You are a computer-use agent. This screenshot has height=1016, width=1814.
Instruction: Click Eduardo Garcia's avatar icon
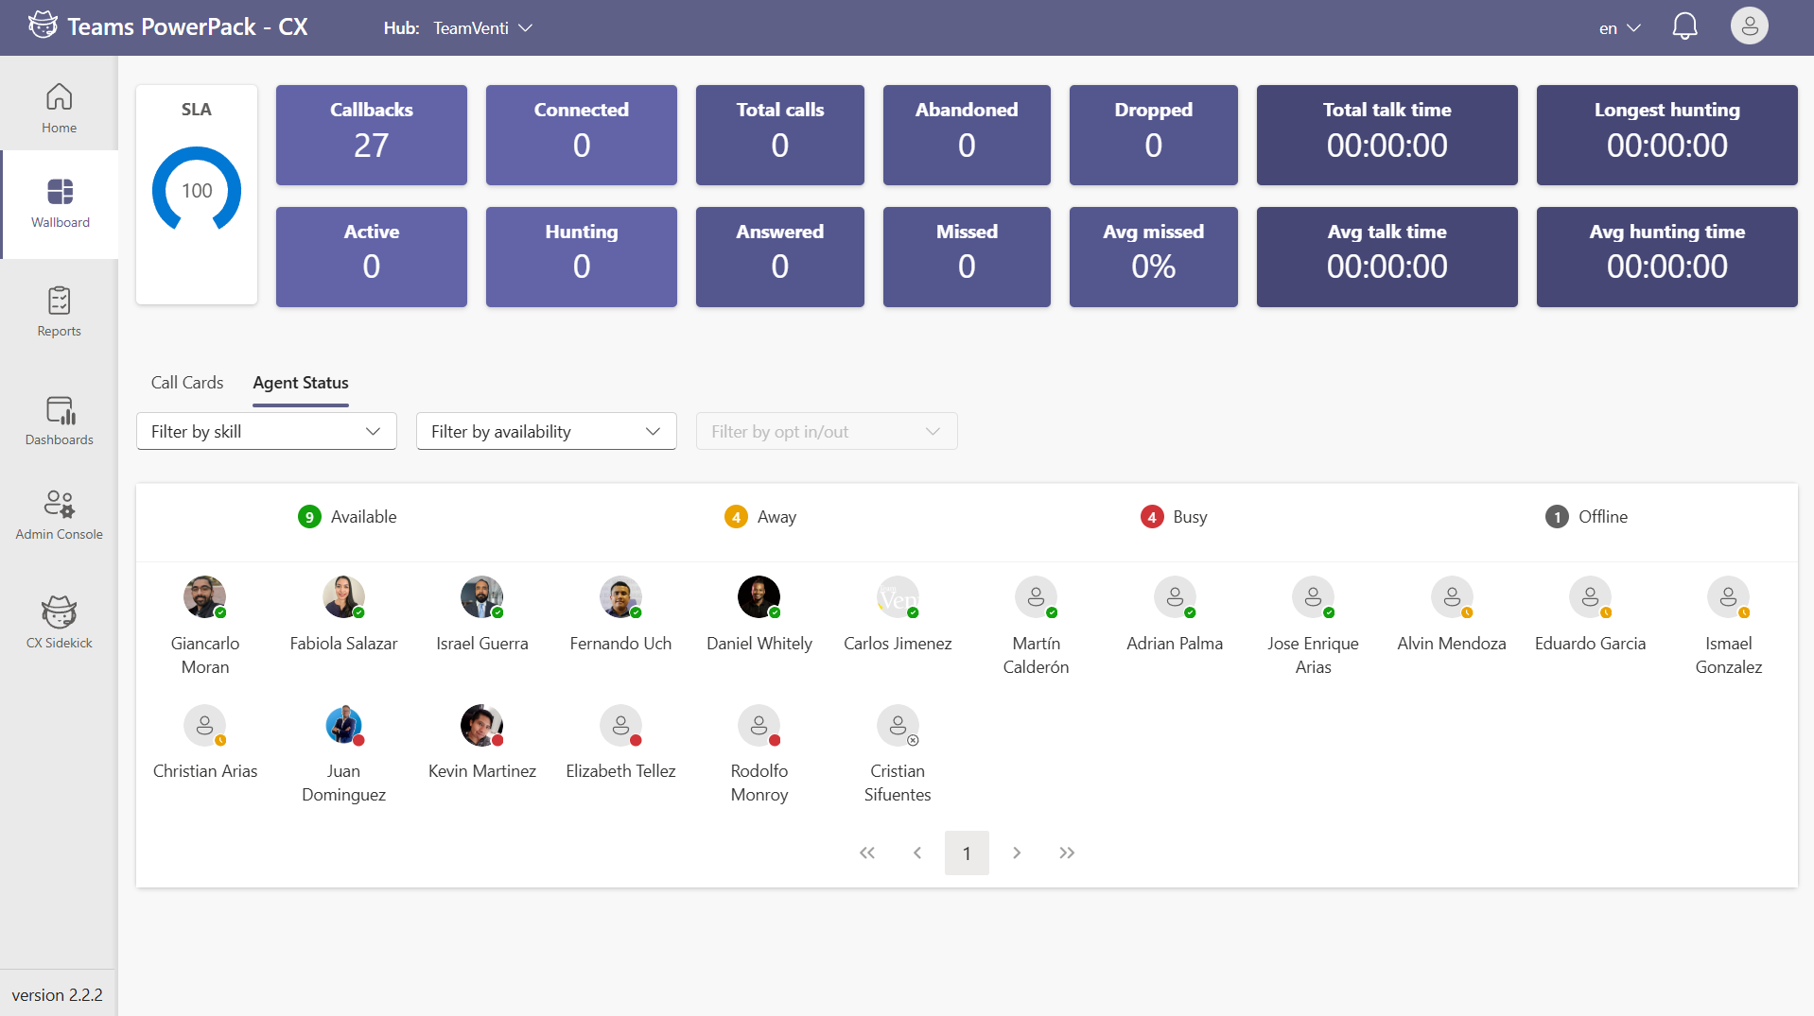[x=1591, y=597]
